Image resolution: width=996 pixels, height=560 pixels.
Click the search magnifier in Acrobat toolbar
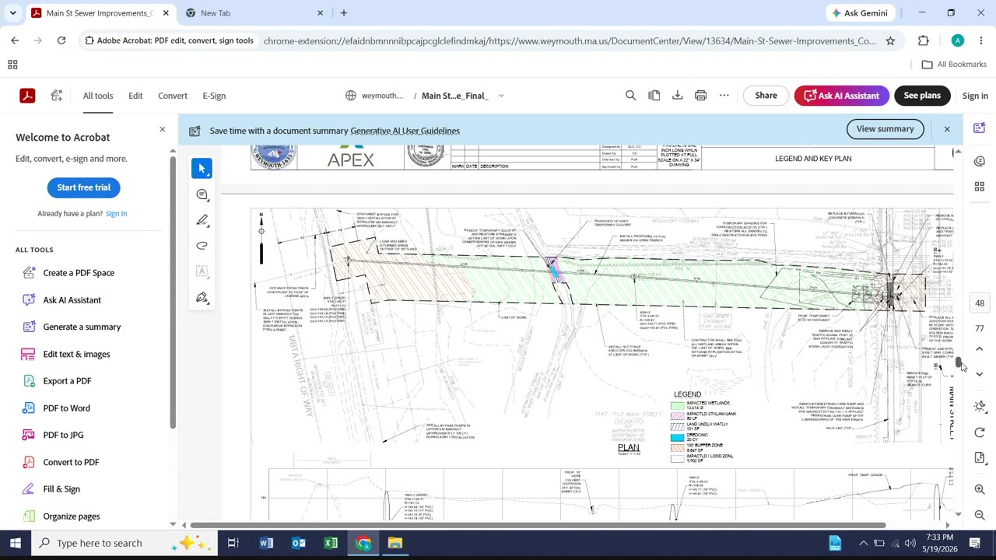pos(631,96)
